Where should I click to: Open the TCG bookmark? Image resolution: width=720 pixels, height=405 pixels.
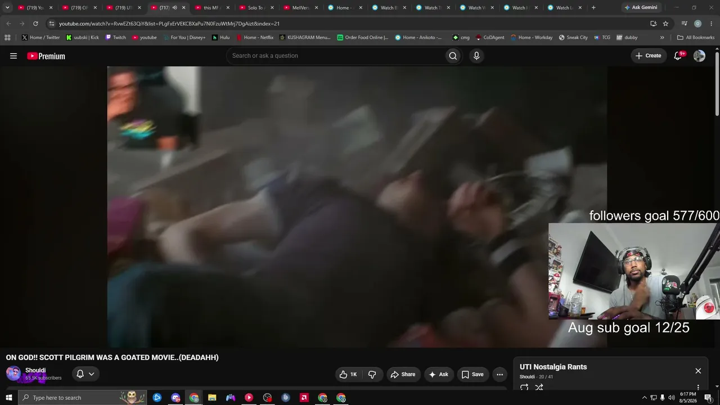point(602,38)
